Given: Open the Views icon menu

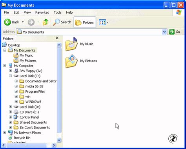Looking at the screenshot, I should click(x=102, y=22).
